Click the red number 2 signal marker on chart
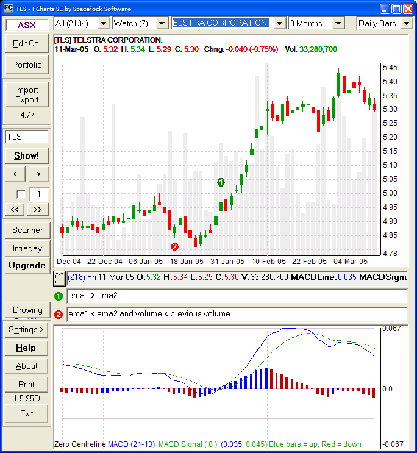This screenshot has height=453, width=417. (174, 247)
